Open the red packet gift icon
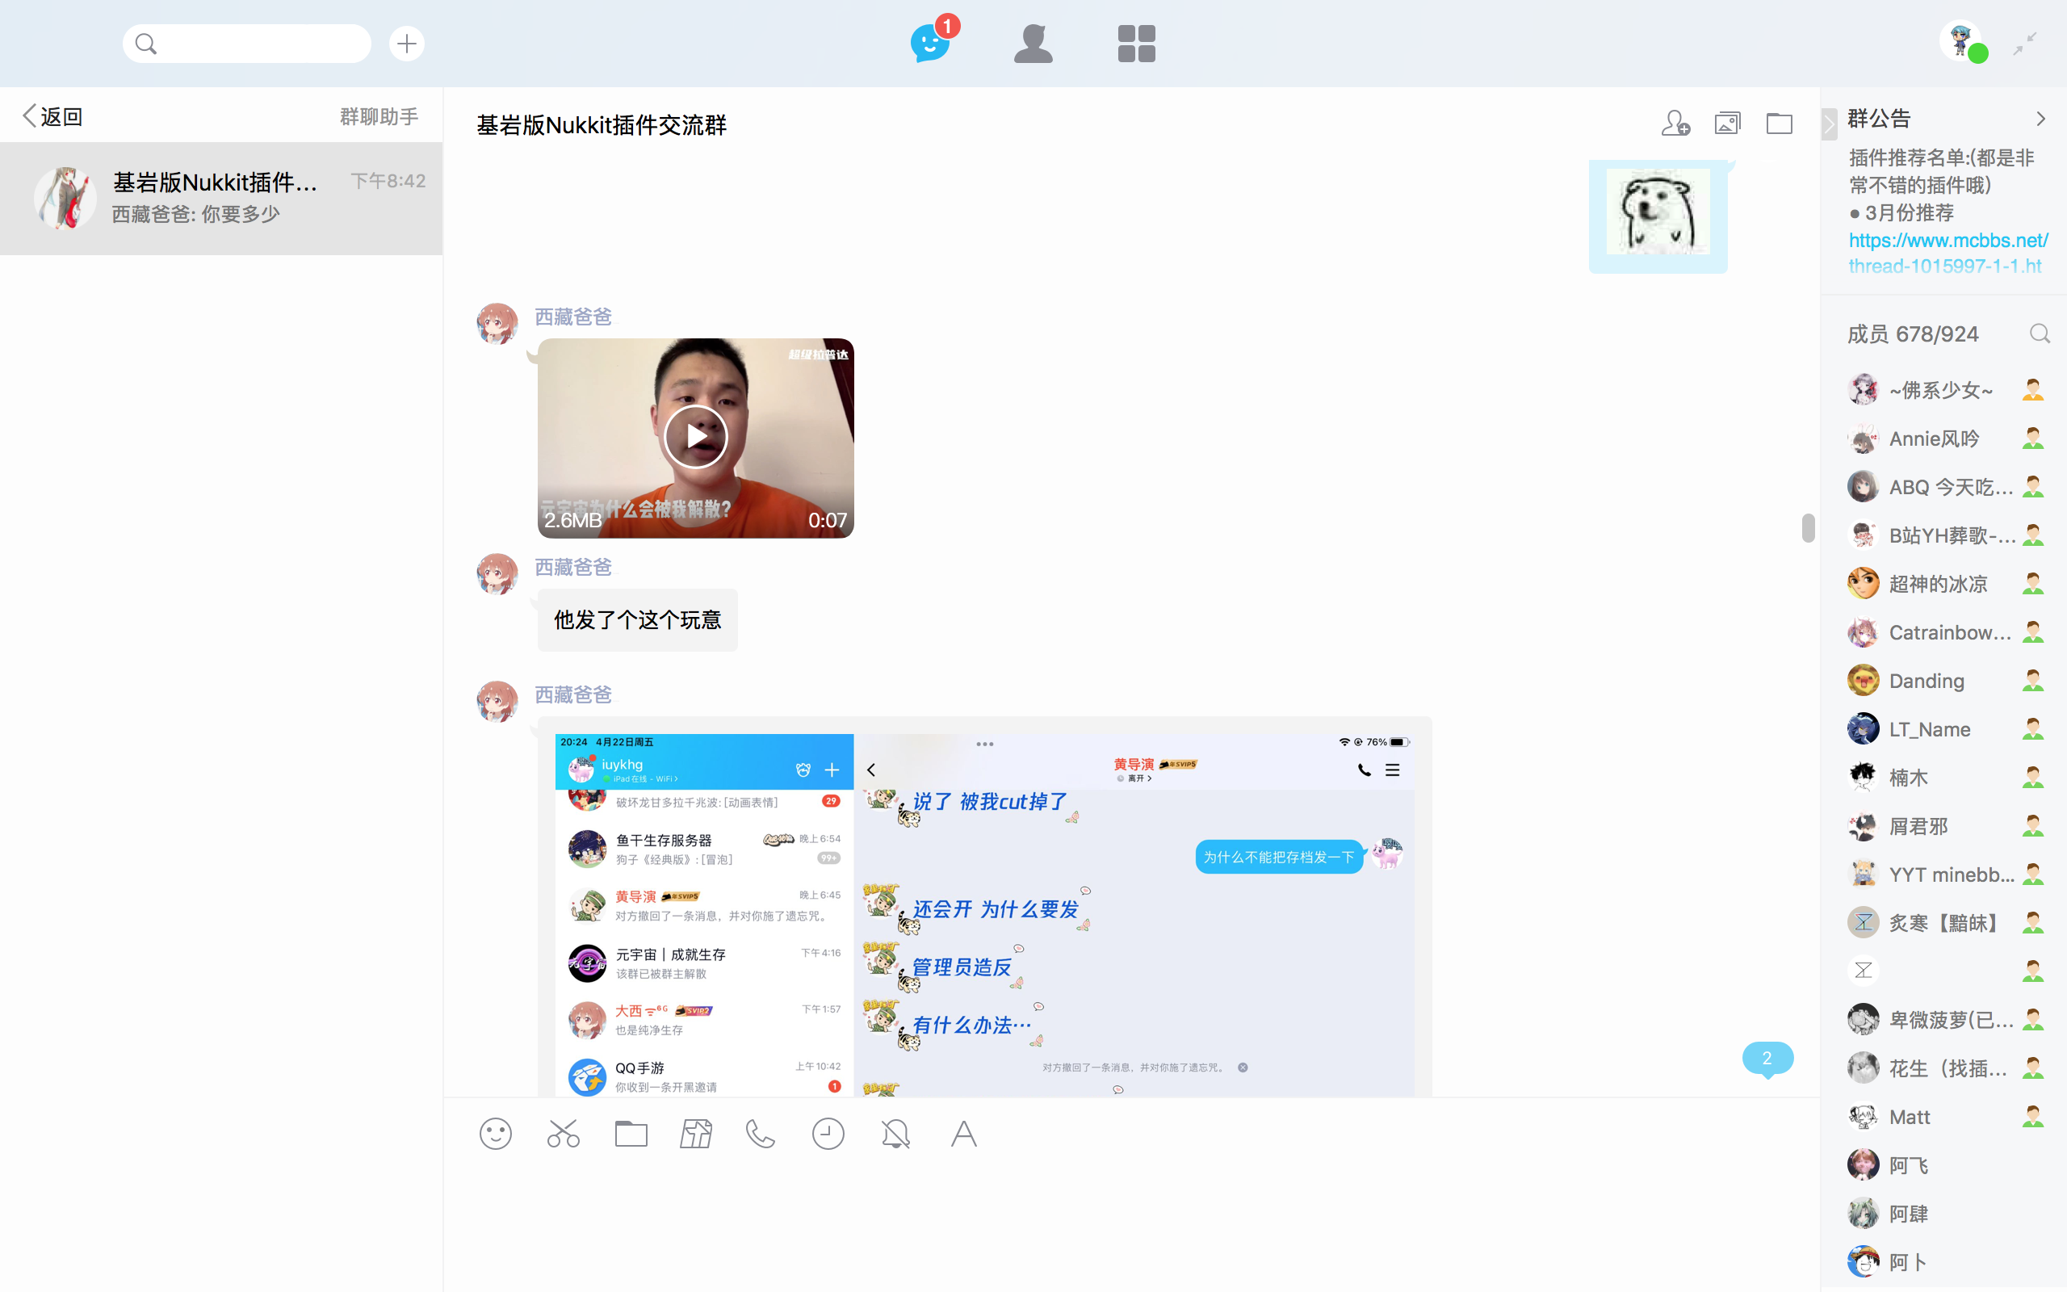The image size is (2067, 1292). tap(695, 1134)
